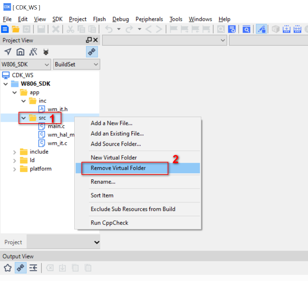Click the grey Build package icon
Viewport: 308px width, 281px height.
pyautogui.click(x=276, y=29)
